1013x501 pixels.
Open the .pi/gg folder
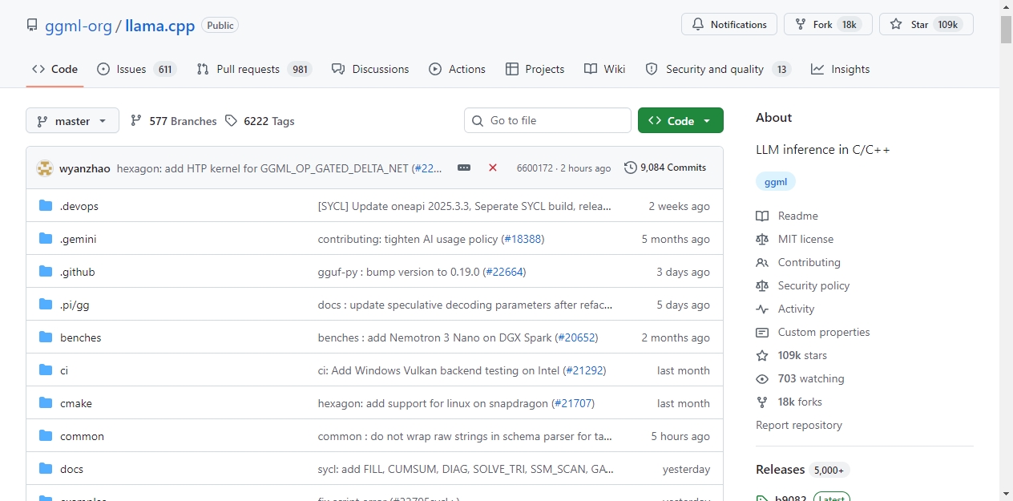75,305
